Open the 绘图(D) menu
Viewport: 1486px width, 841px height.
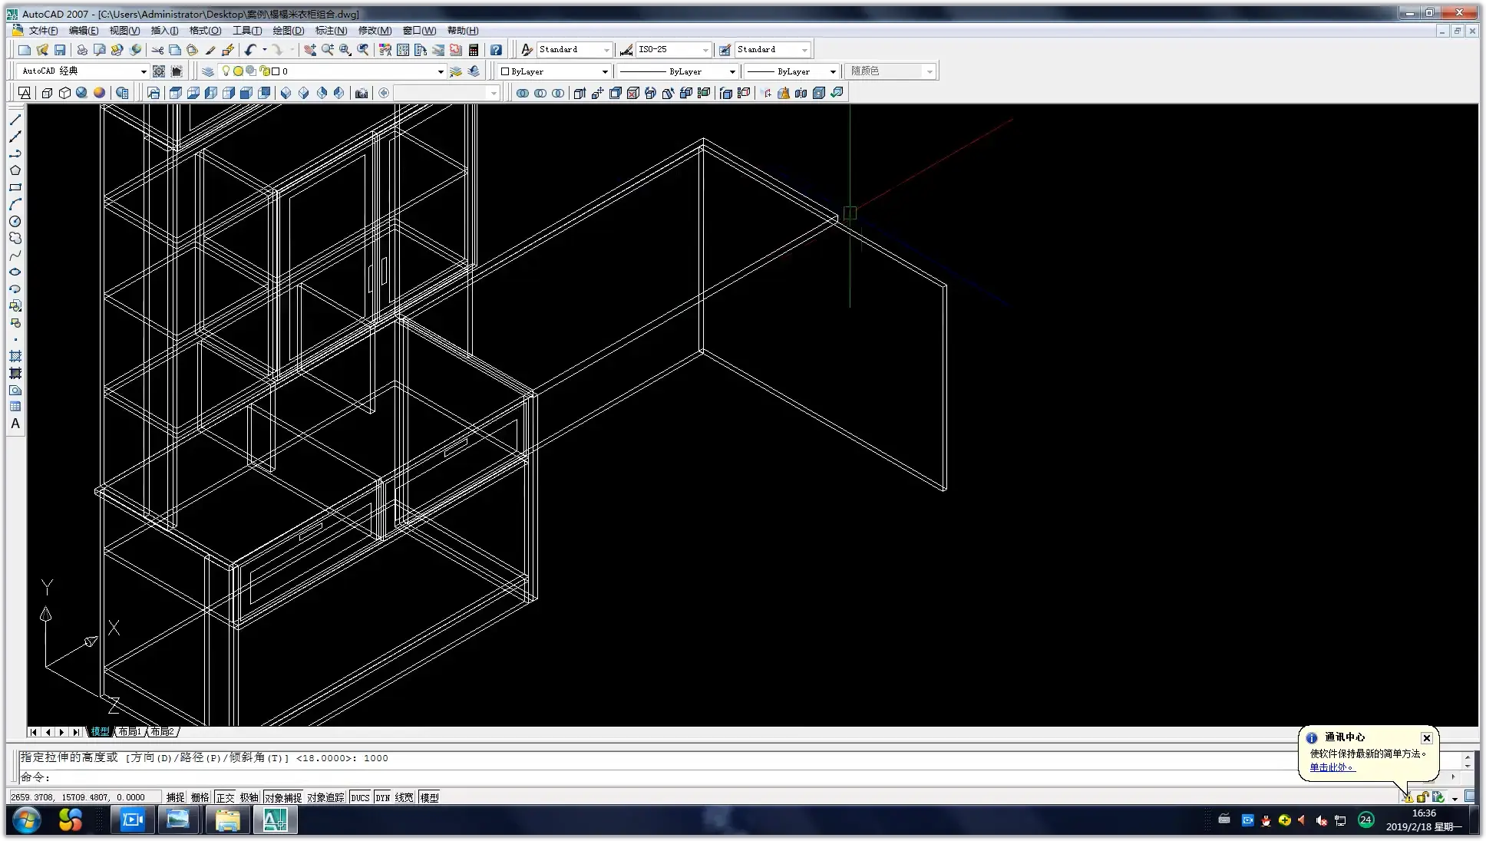288,31
